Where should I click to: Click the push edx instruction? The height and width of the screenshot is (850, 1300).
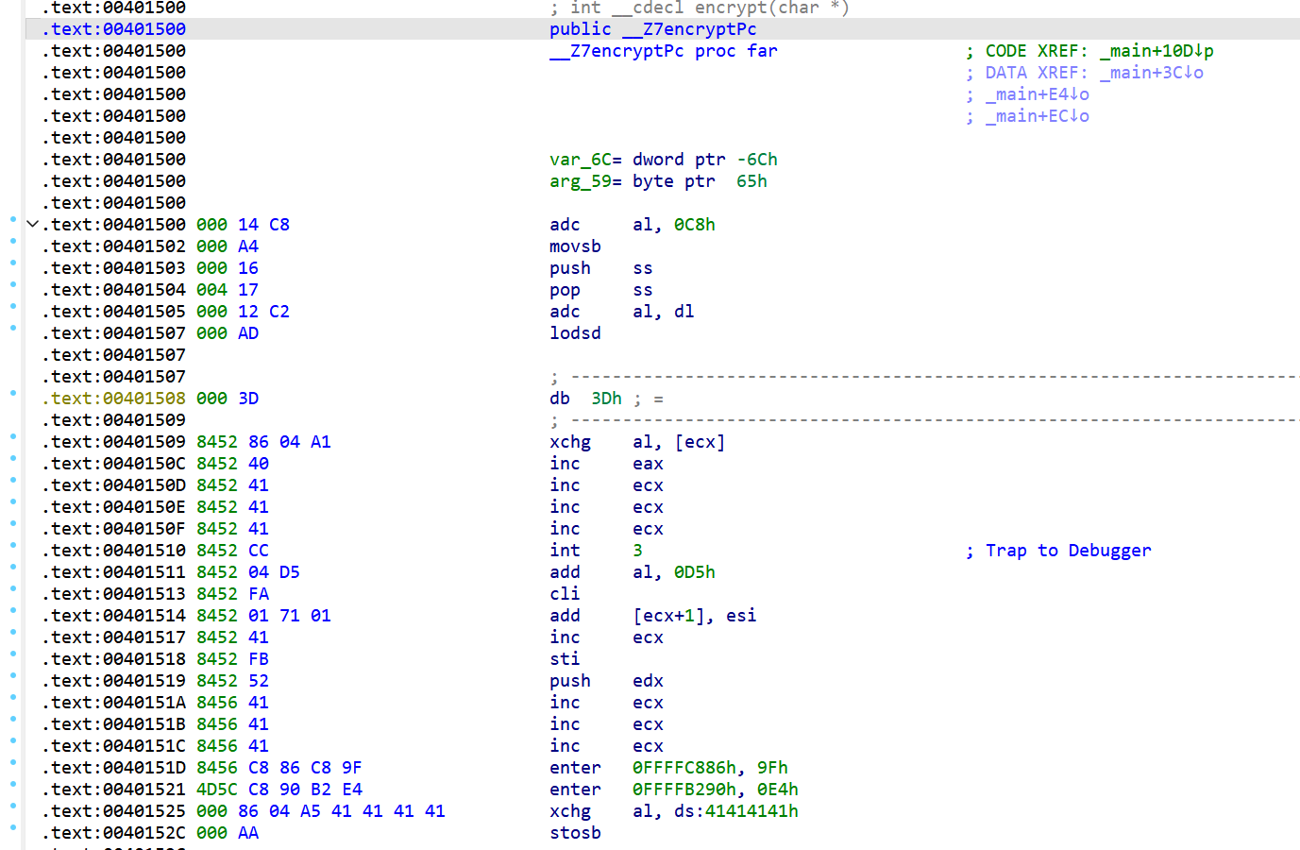pos(606,681)
